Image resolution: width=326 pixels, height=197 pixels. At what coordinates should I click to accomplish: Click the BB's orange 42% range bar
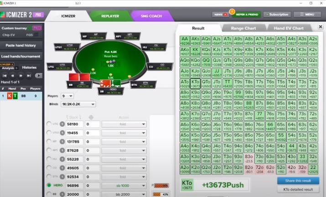point(161,194)
